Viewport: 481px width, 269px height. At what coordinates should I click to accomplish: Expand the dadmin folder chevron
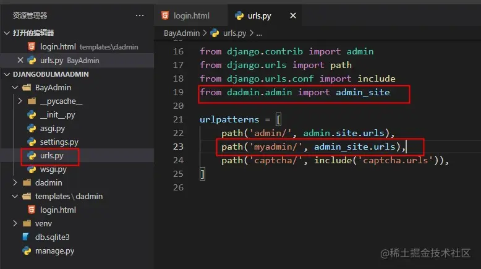pos(15,182)
